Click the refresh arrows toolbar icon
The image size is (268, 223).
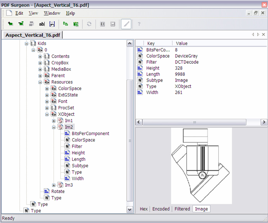[89, 24]
